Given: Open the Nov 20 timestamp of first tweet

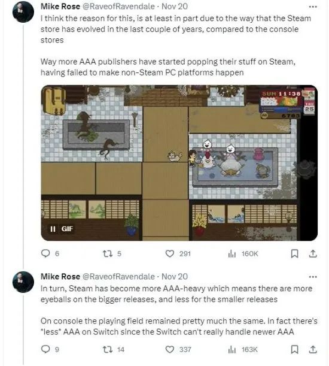Looking at the screenshot, I should [x=175, y=7].
